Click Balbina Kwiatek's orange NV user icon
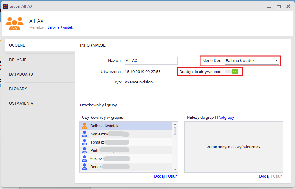The image size is (295, 189). pos(84,126)
